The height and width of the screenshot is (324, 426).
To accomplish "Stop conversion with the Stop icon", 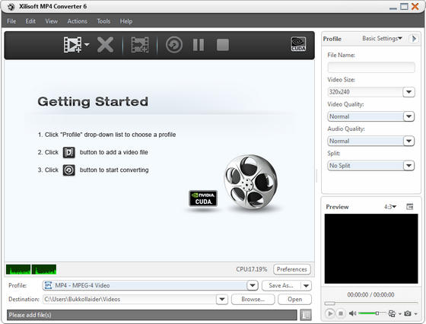I will click(223, 45).
